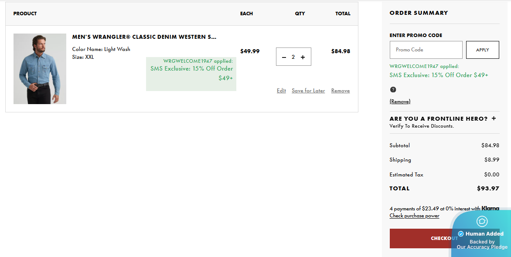Click the question mark help icon
The height and width of the screenshot is (257, 511).
click(x=393, y=90)
